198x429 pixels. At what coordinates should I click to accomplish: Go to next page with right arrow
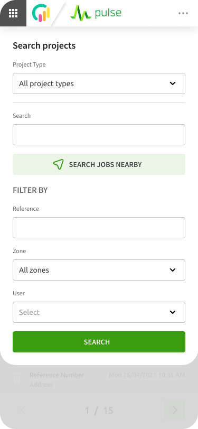(175, 410)
